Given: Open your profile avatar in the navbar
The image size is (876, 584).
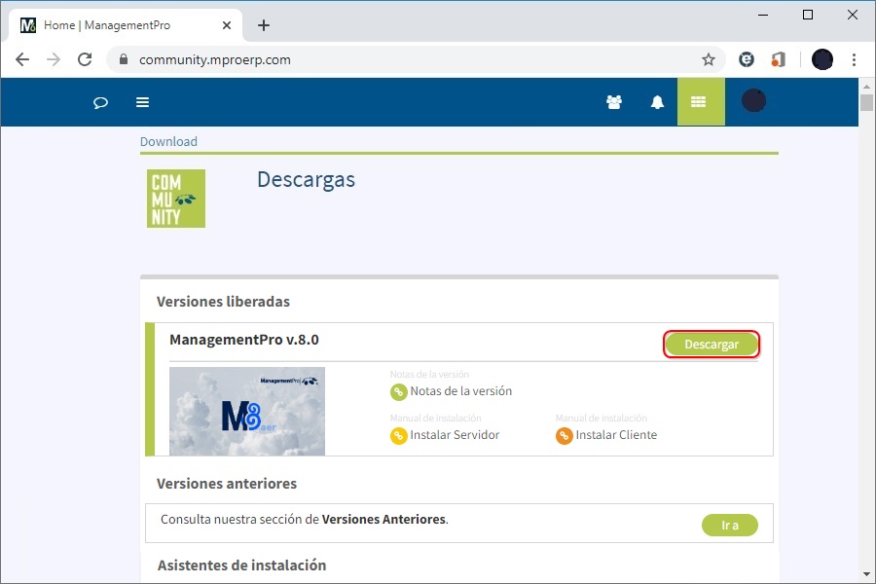Looking at the screenshot, I should pos(752,100).
